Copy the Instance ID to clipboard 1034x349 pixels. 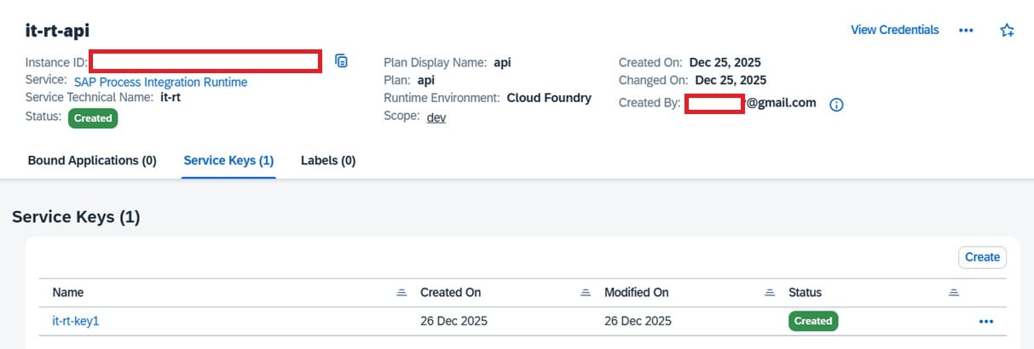[341, 61]
